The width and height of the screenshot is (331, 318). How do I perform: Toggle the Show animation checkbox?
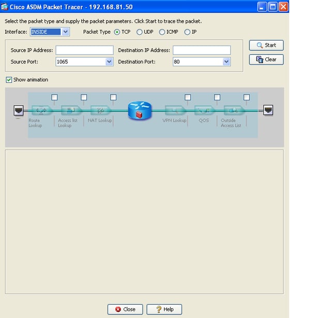pyautogui.click(x=9, y=80)
